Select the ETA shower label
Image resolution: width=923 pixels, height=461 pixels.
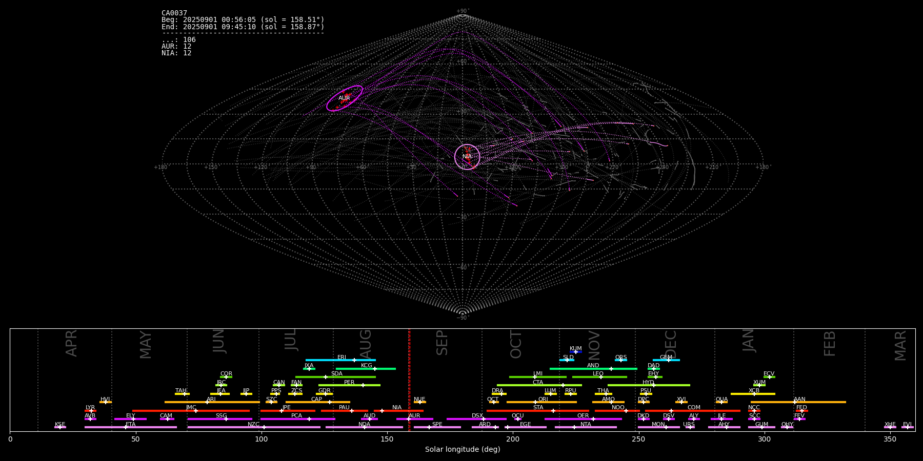tap(131, 425)
